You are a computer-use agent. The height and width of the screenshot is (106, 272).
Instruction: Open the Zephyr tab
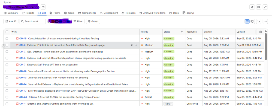pyautogui.click(x=188, y=13)
